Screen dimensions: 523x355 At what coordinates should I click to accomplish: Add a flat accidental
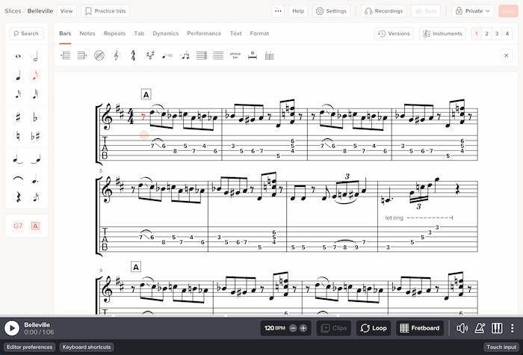(35, 117)
